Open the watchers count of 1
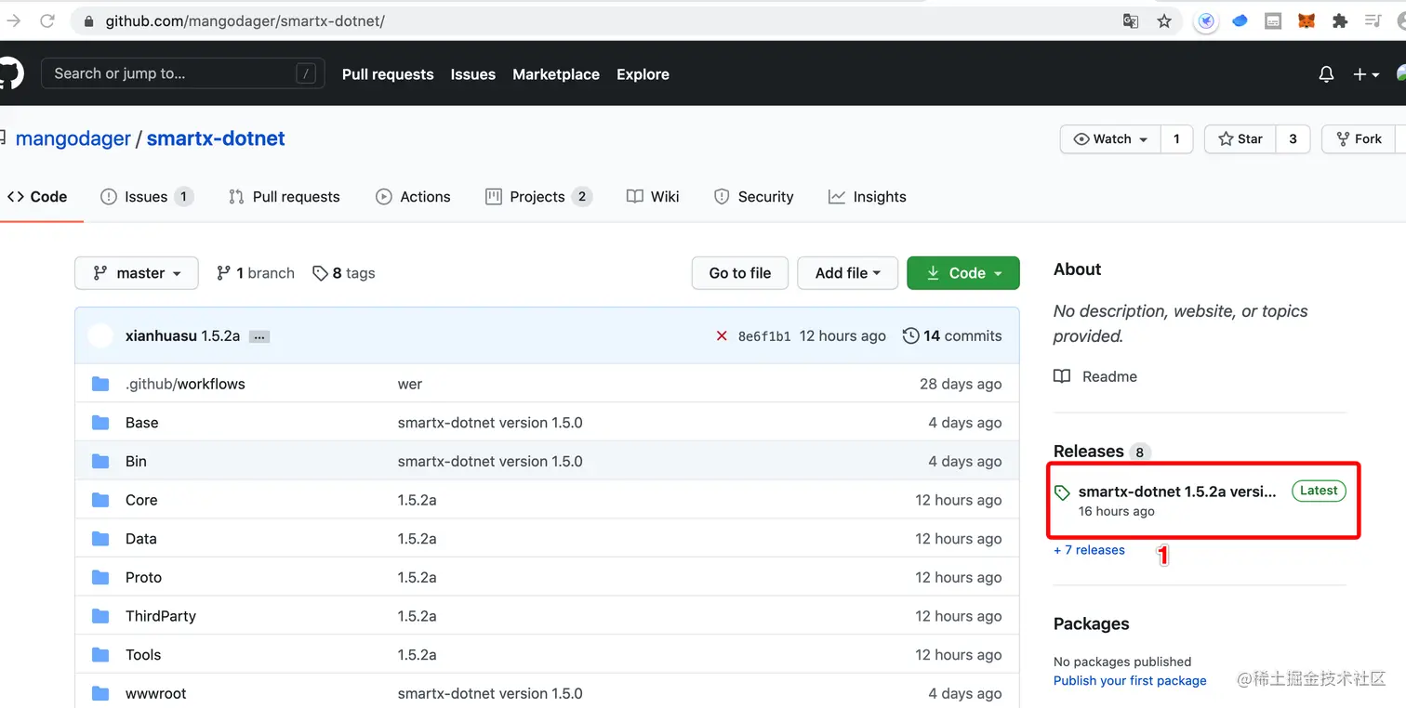This screenshot has width=1406, height=708. click(1176, 139)
